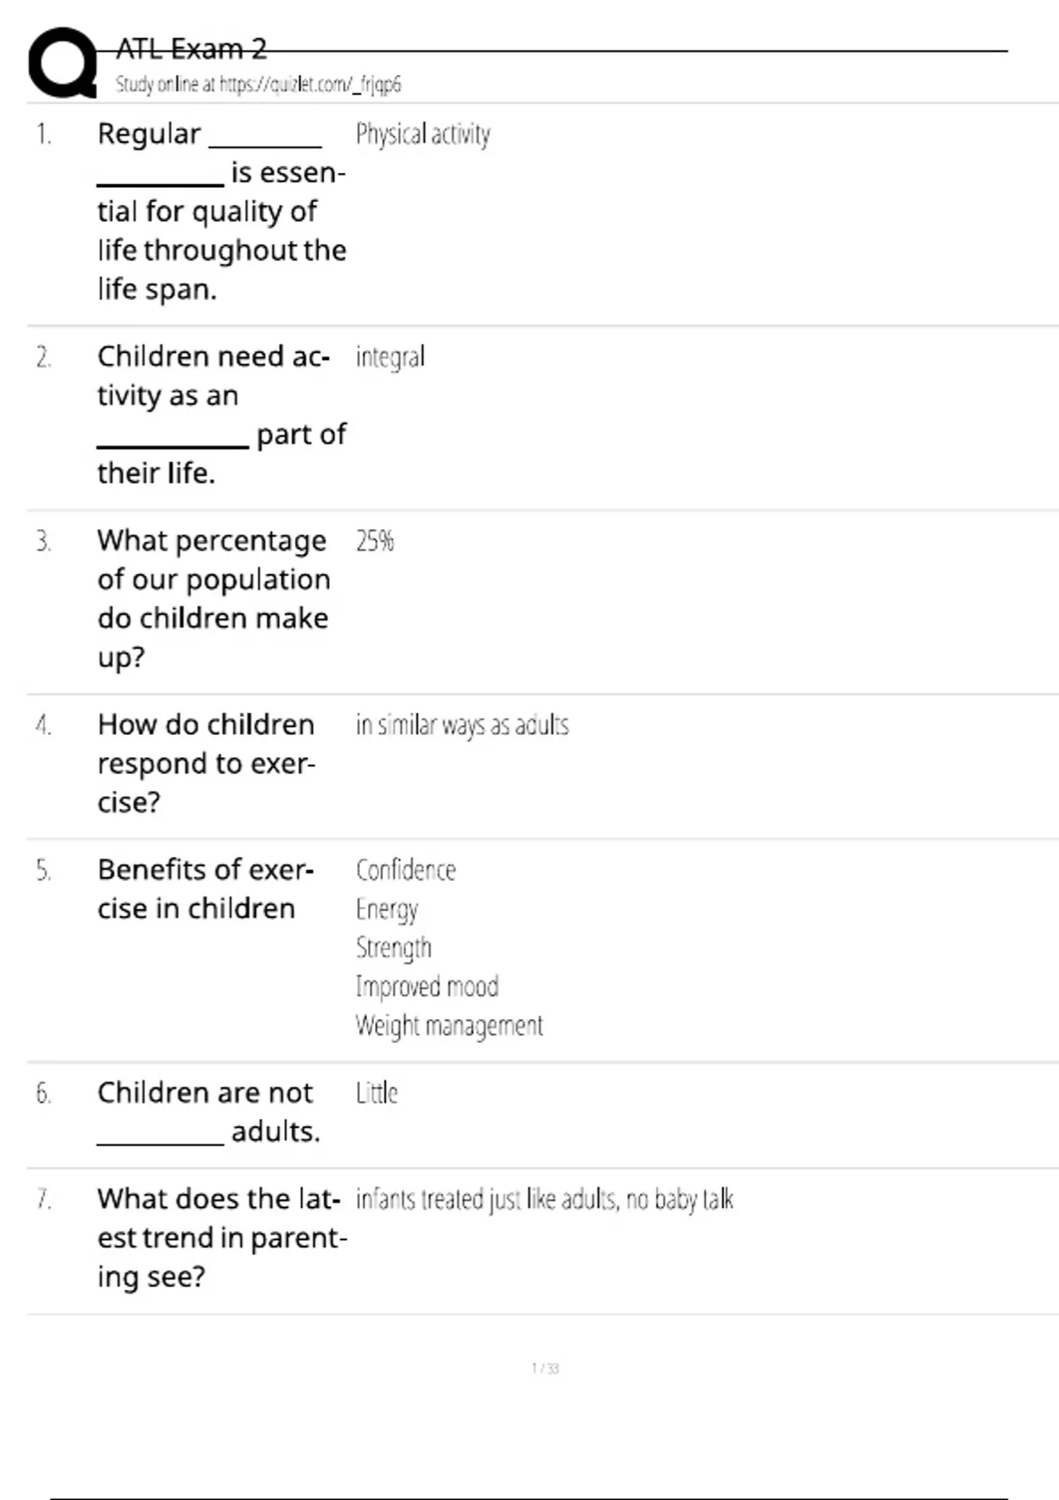Select 'in similar ways as adults' answer

click(x=462, y=725)
